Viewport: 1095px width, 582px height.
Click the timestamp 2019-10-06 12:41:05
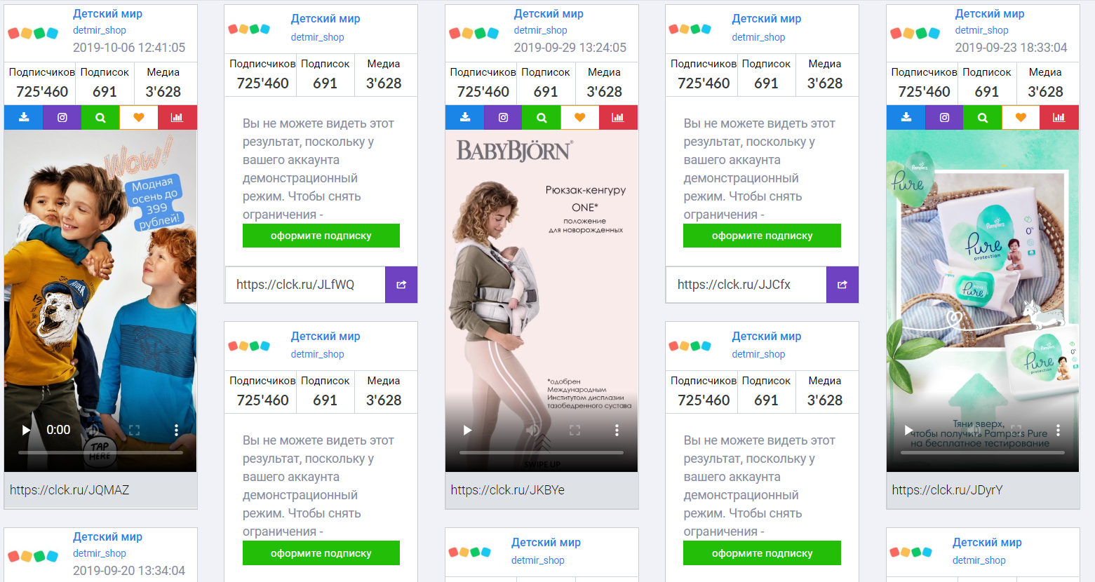coord(129,48)
